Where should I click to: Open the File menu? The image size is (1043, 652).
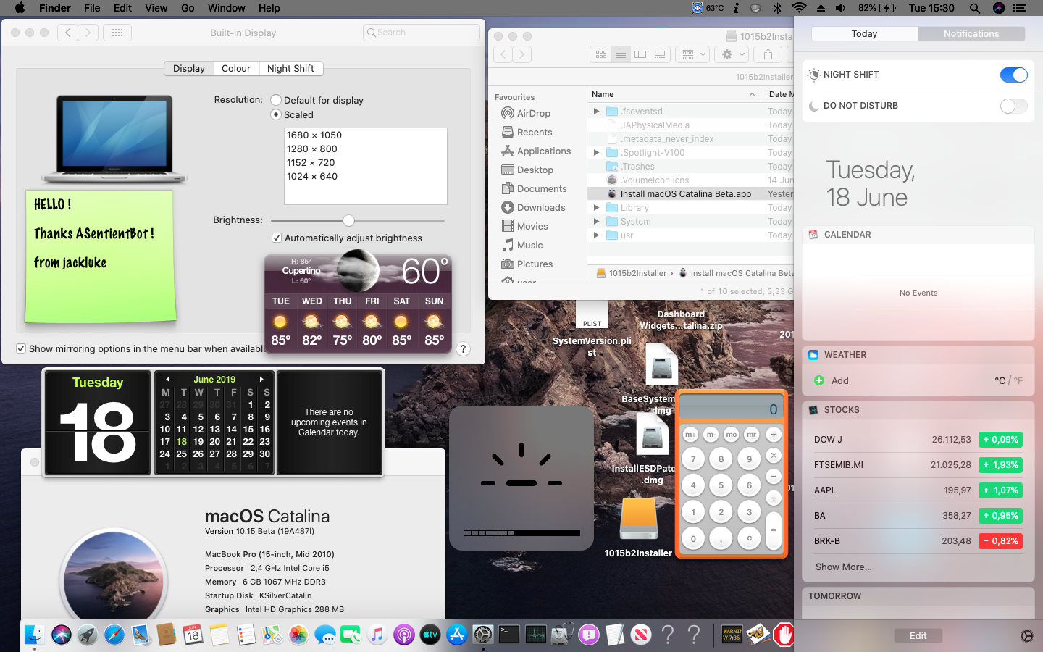tap(92, 8)
